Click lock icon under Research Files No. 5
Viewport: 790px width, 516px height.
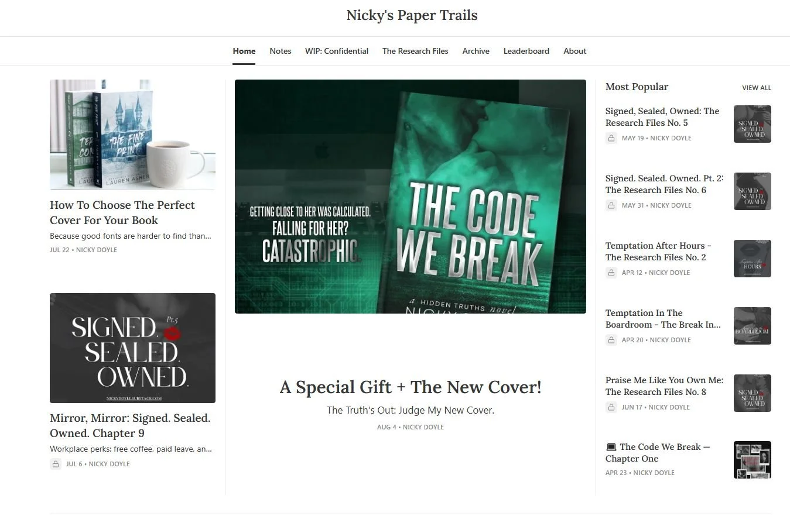(x=611, y=138)
